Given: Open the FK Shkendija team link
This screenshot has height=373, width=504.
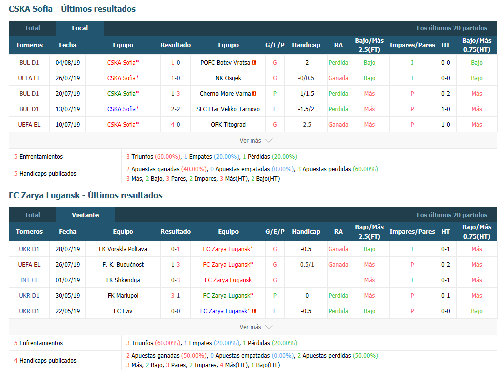Looking at the screenshot, I should pyautogui.click(x=123, y=280).
